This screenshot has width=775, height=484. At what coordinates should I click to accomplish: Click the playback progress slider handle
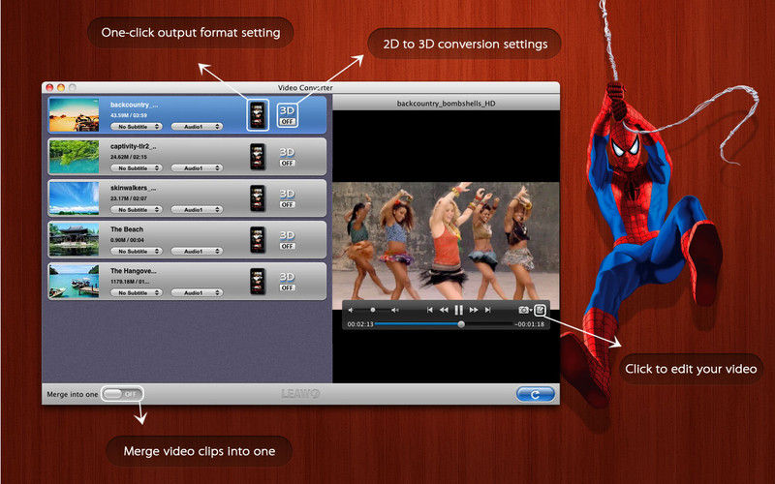click(x=461, y=324)
